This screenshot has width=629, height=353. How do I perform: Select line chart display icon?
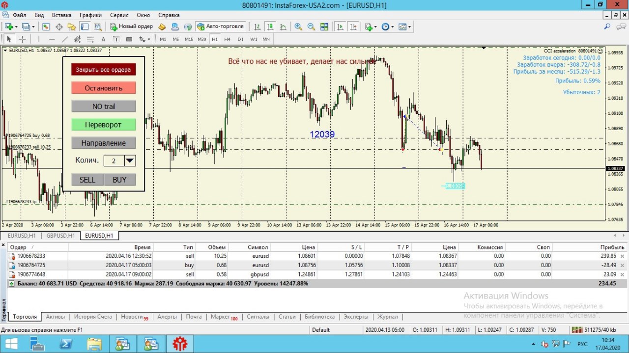click(x=283, y=27)
